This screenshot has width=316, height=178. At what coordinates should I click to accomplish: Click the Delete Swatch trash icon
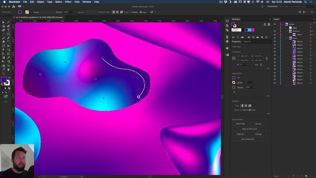pyautogui.click(x=266, y=38)
